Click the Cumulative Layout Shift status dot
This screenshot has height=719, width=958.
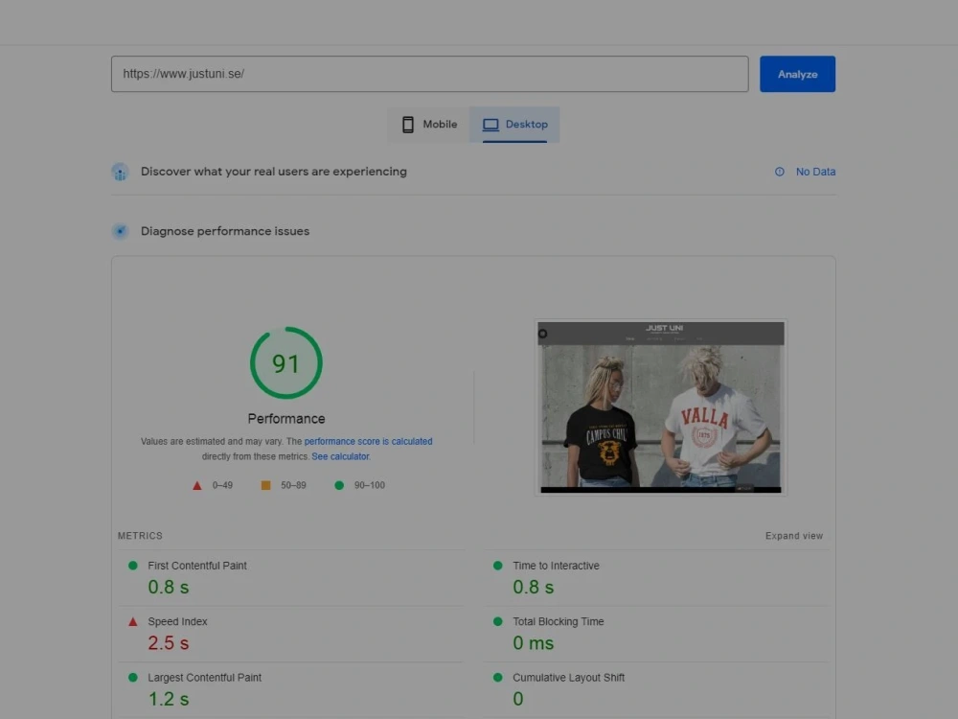coord(497,678)
